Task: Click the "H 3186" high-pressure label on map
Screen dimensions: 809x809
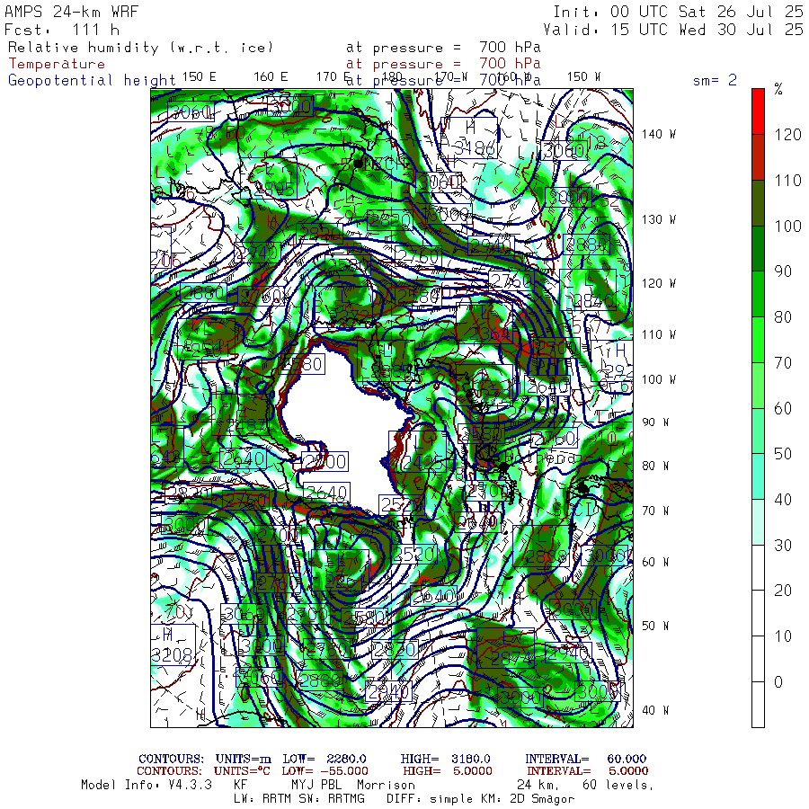Action: click(x=469, y=138)
